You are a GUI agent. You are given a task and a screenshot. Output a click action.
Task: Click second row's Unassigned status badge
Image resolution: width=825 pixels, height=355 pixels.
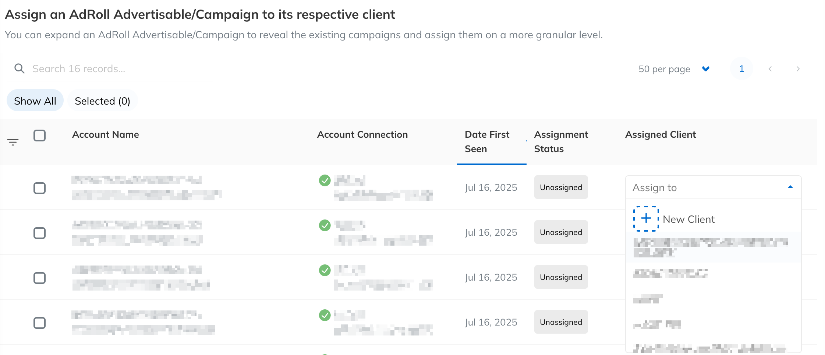(561, 232)
